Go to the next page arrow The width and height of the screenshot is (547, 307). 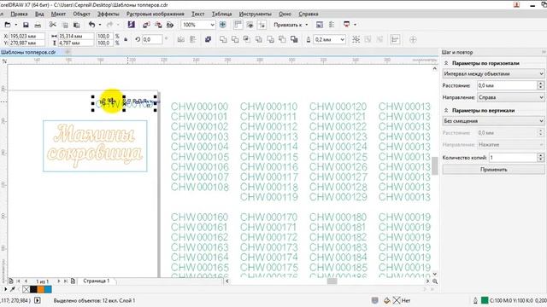pos(58,281)
